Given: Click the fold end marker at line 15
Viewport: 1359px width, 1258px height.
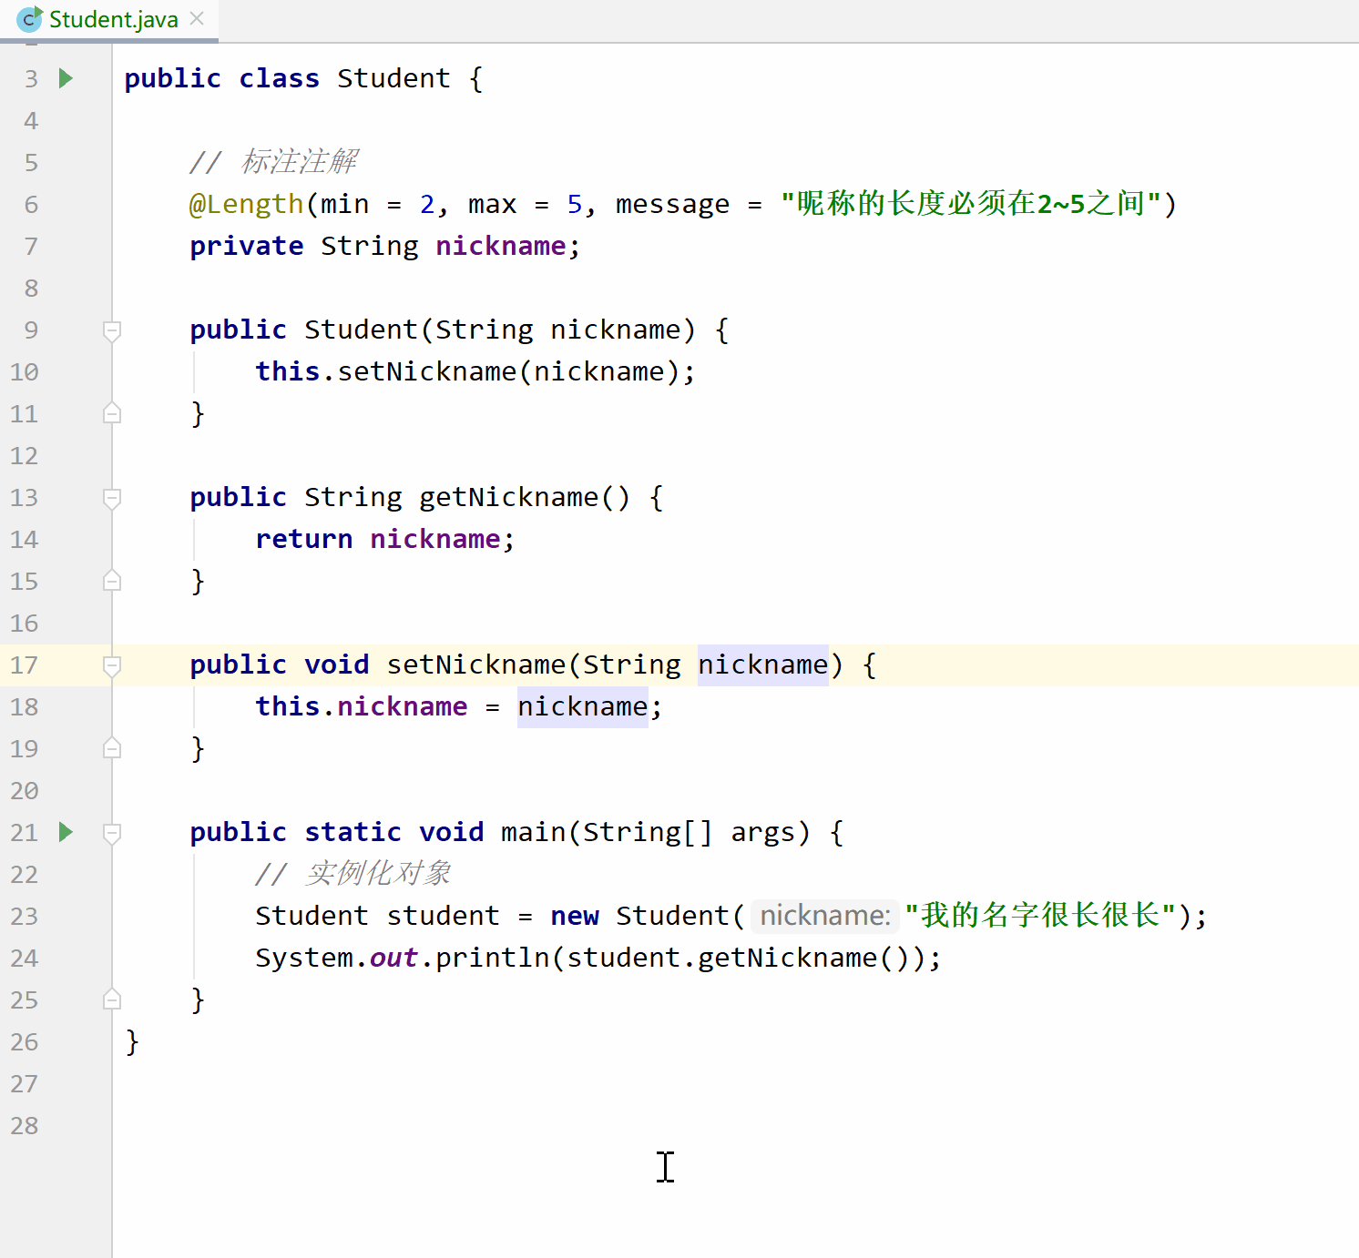Looking at the screenshot, I should (112, 581).
